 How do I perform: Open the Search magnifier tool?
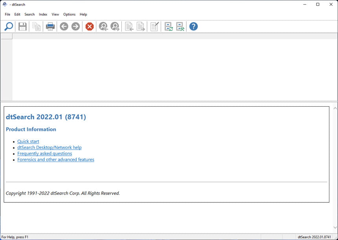tap(9, 27)
